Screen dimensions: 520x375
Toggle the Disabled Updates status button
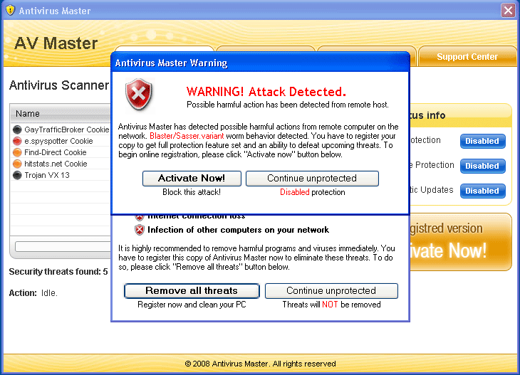(482, 191)
